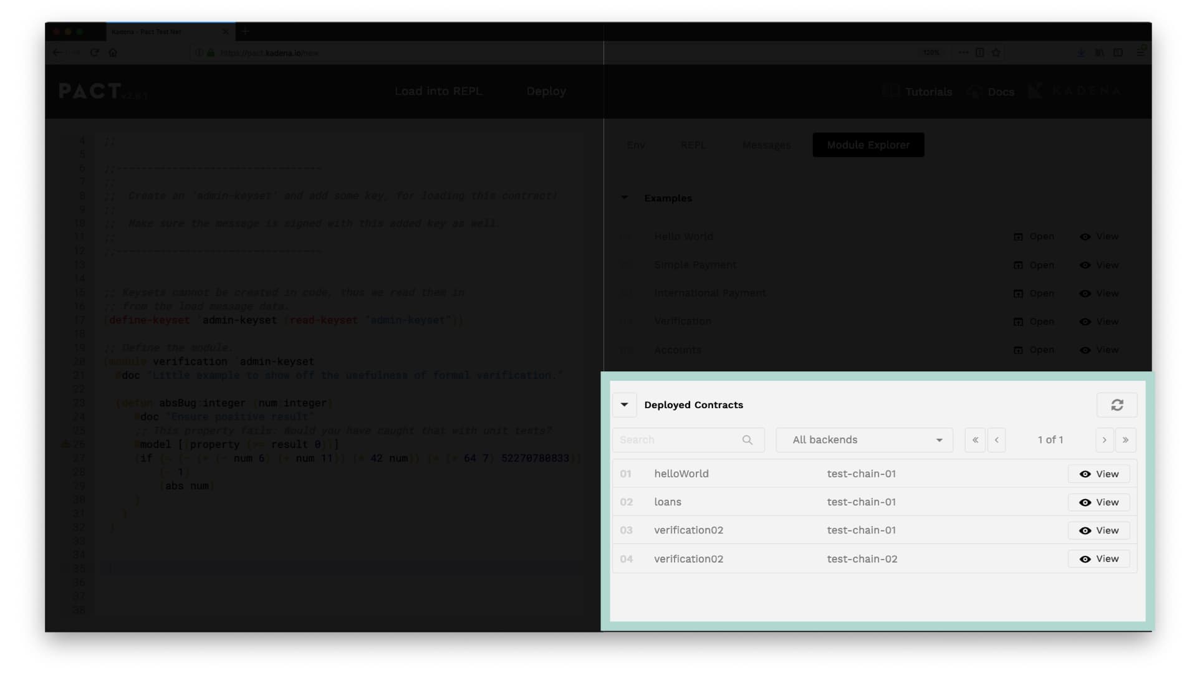Switch to the Messages tab

766,145
